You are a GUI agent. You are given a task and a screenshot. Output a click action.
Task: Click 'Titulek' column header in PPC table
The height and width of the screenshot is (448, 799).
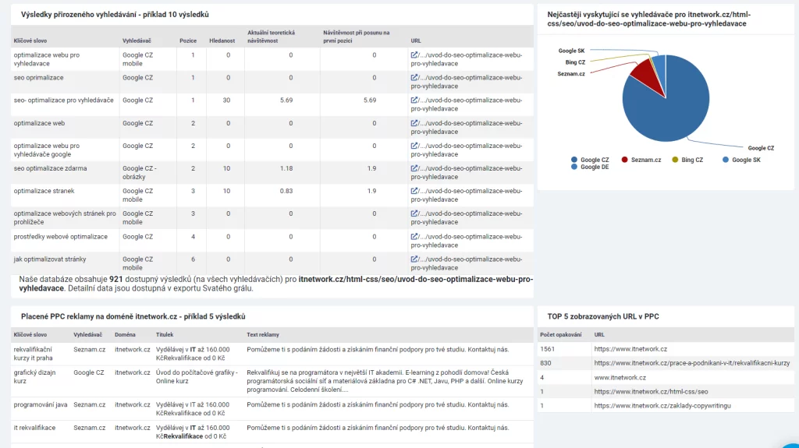point(165,334)
